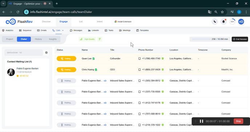Reload the browser page
The height and width of the screenshot is (132, 250).
18,12
